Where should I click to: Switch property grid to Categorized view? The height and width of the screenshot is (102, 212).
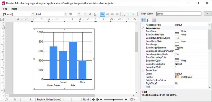click(x=143, y=20)
